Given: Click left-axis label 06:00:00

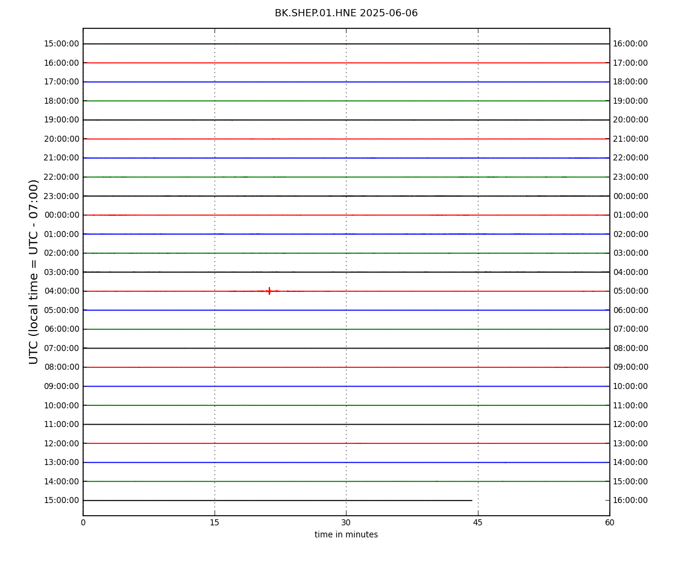Looking at the screenshot, I should pyautogui.click(x=61, y=329).
